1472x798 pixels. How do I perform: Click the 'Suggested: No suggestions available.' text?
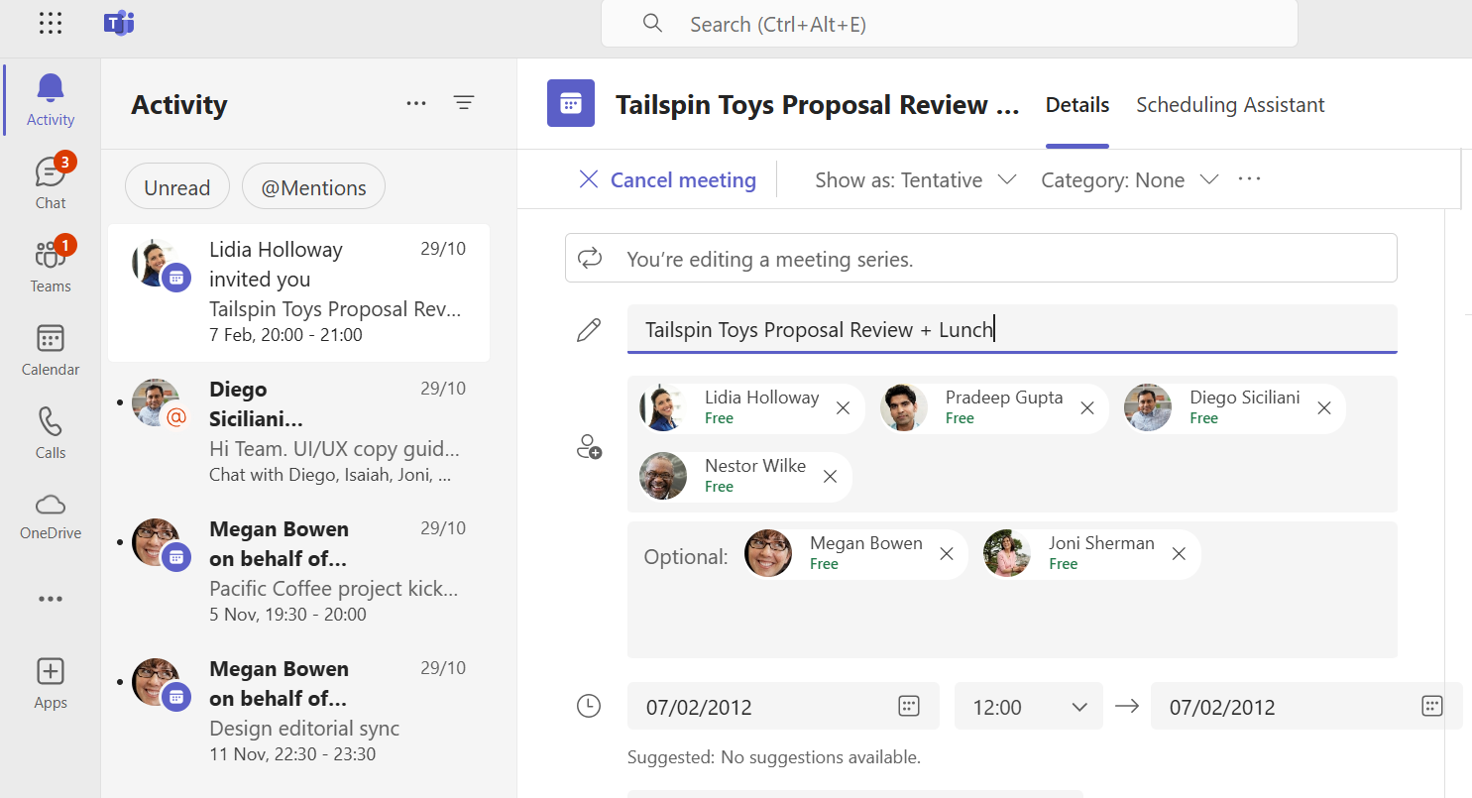pos(774,757)
